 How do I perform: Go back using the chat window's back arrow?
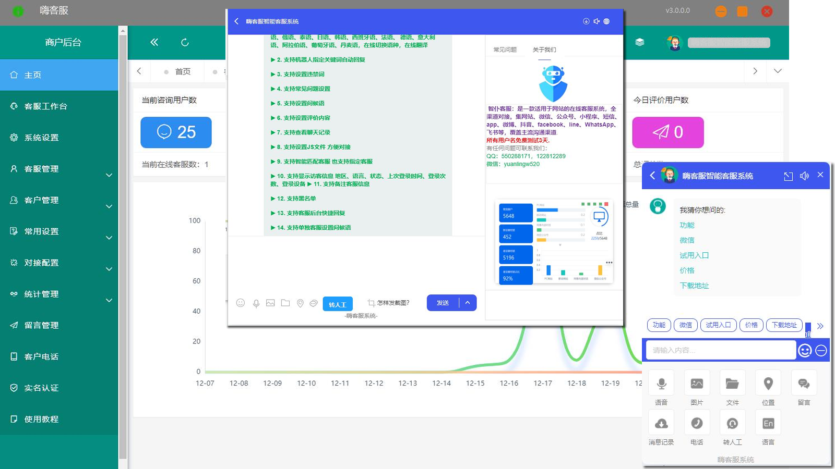tap(236, 21)
